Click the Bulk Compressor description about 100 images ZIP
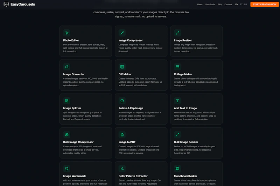 (82, 150)
